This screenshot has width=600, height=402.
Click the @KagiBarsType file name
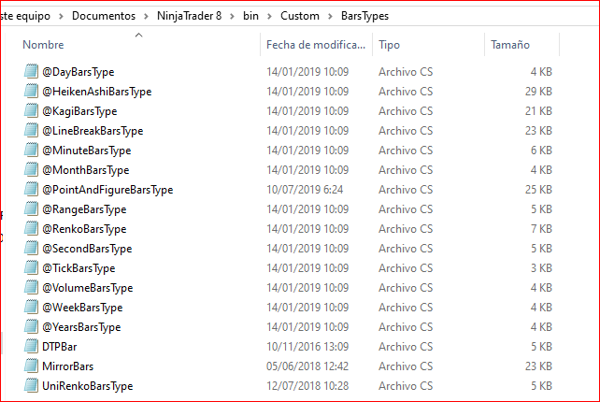click(79, 111)
